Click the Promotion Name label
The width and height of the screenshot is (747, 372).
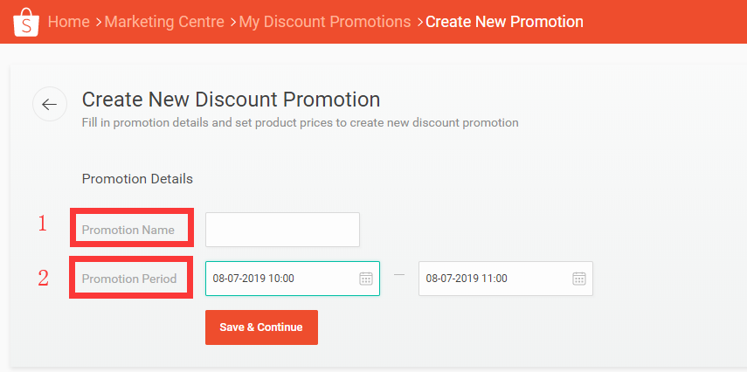pyautogui.click(x=128, y=230)
